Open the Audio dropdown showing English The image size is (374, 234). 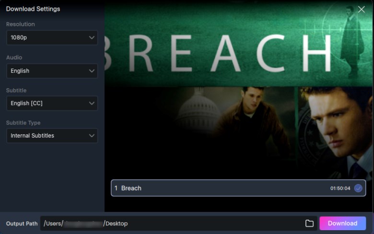(x=52, y=71)
